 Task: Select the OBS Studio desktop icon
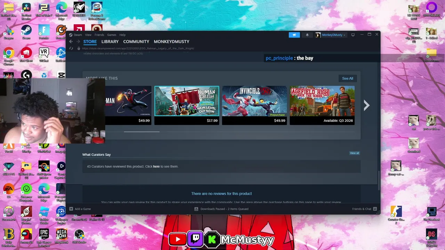tap(79, 236)
